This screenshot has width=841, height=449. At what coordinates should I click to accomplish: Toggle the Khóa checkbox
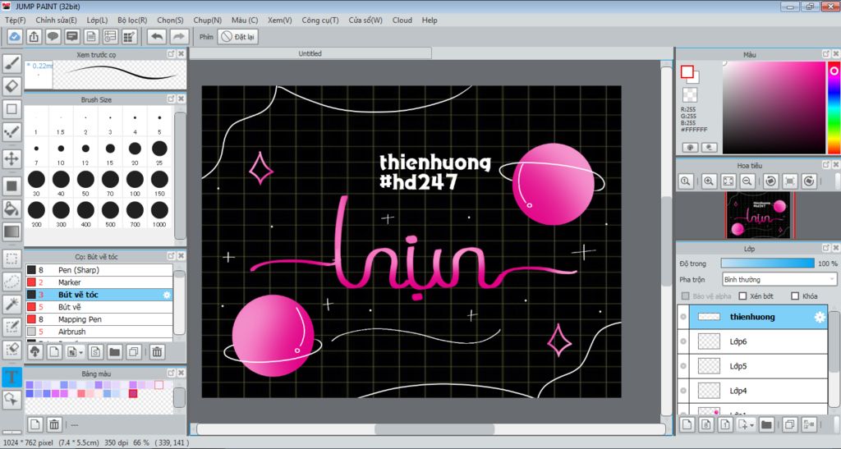click(795, 296)
